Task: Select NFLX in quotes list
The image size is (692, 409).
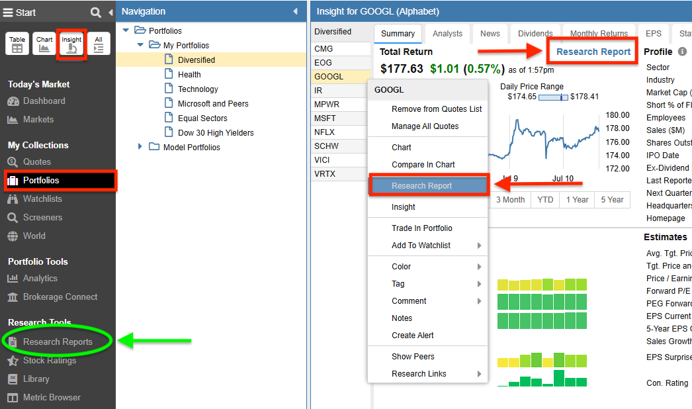Action: click(341, 132)
